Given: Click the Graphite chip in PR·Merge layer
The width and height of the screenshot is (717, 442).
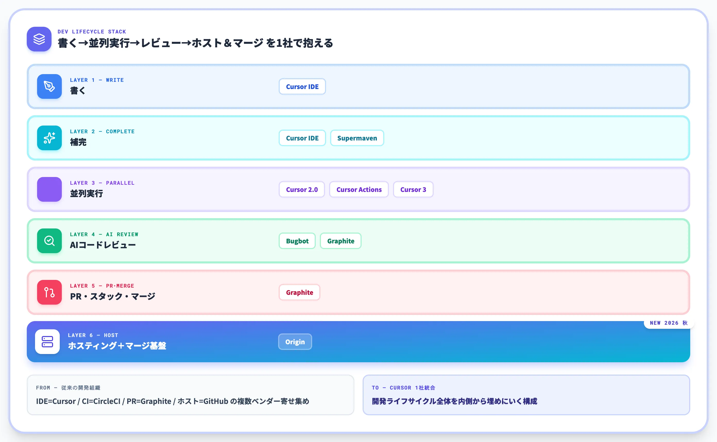Looking at the screenshot, I should point(299,292).
